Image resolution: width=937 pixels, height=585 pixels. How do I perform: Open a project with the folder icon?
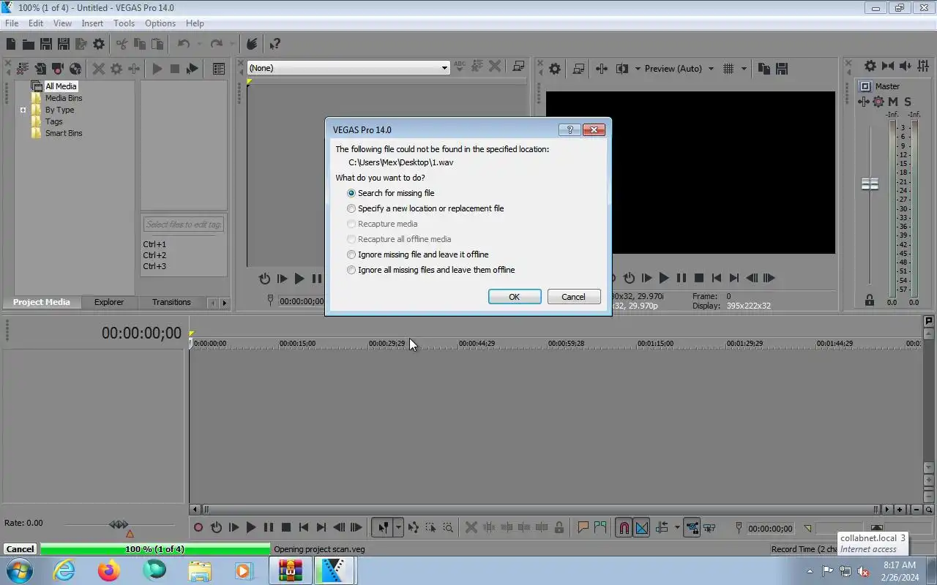(x=28, y=45)
